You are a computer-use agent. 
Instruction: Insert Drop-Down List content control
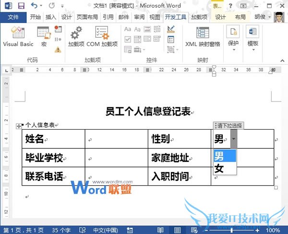(x=147, y=39)
